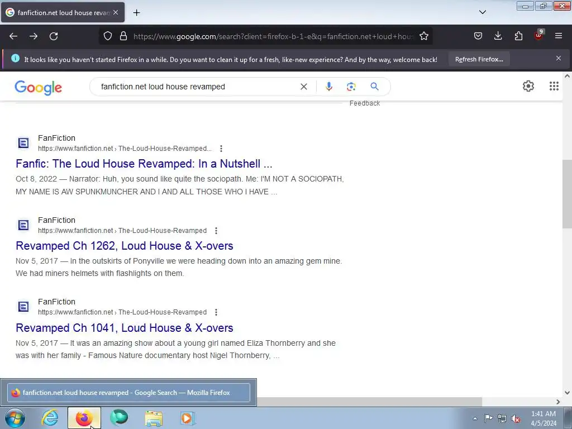Open the Extensions puzzle-piece menu

point(518,36)
